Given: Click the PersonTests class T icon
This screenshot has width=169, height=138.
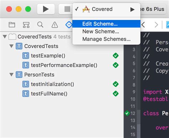Looking at the screenshot, I should coord(19,75).
